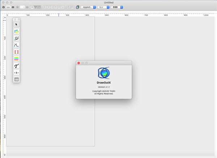Toggle the first view mode button

coord(32,7)
